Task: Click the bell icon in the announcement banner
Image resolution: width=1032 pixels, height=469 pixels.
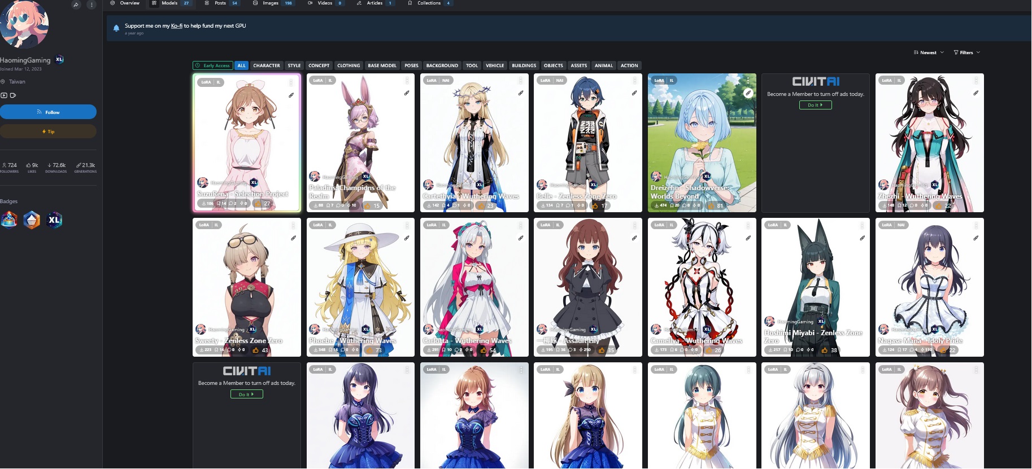Action: pos(116,28)
